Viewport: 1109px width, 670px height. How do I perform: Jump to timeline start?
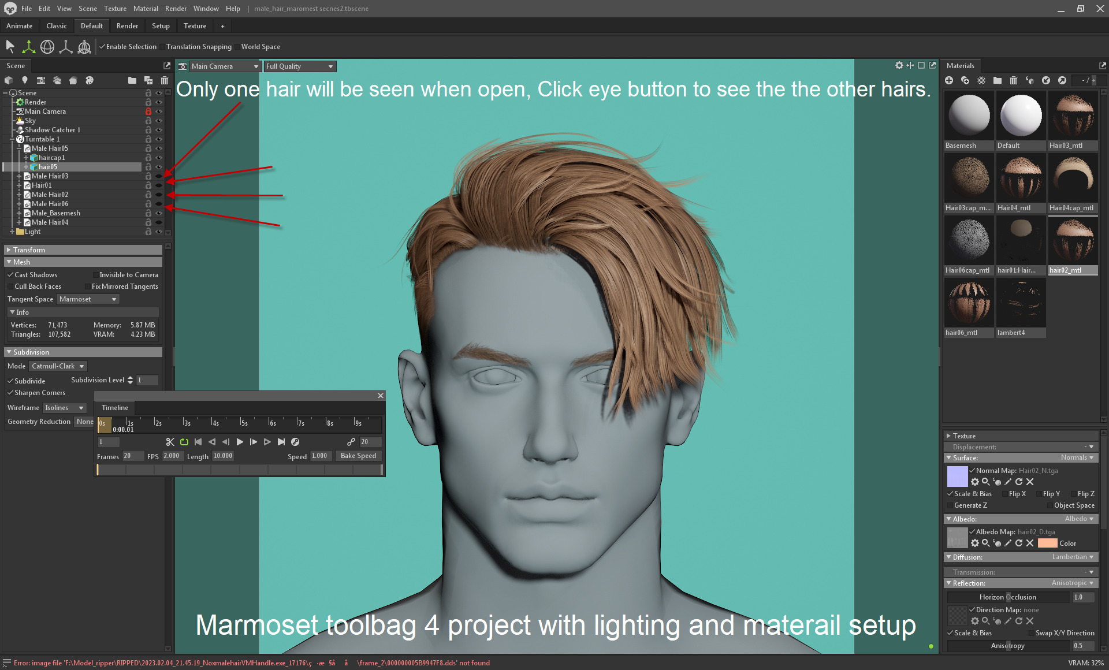click(x=198, y=442)
